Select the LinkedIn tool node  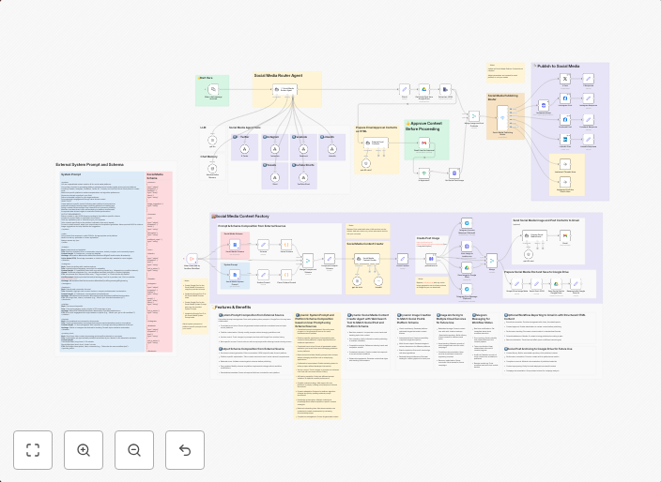[x=332, y=149]
